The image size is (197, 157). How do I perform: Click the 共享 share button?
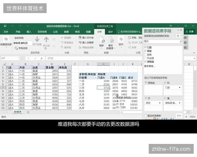coord(190,31)
